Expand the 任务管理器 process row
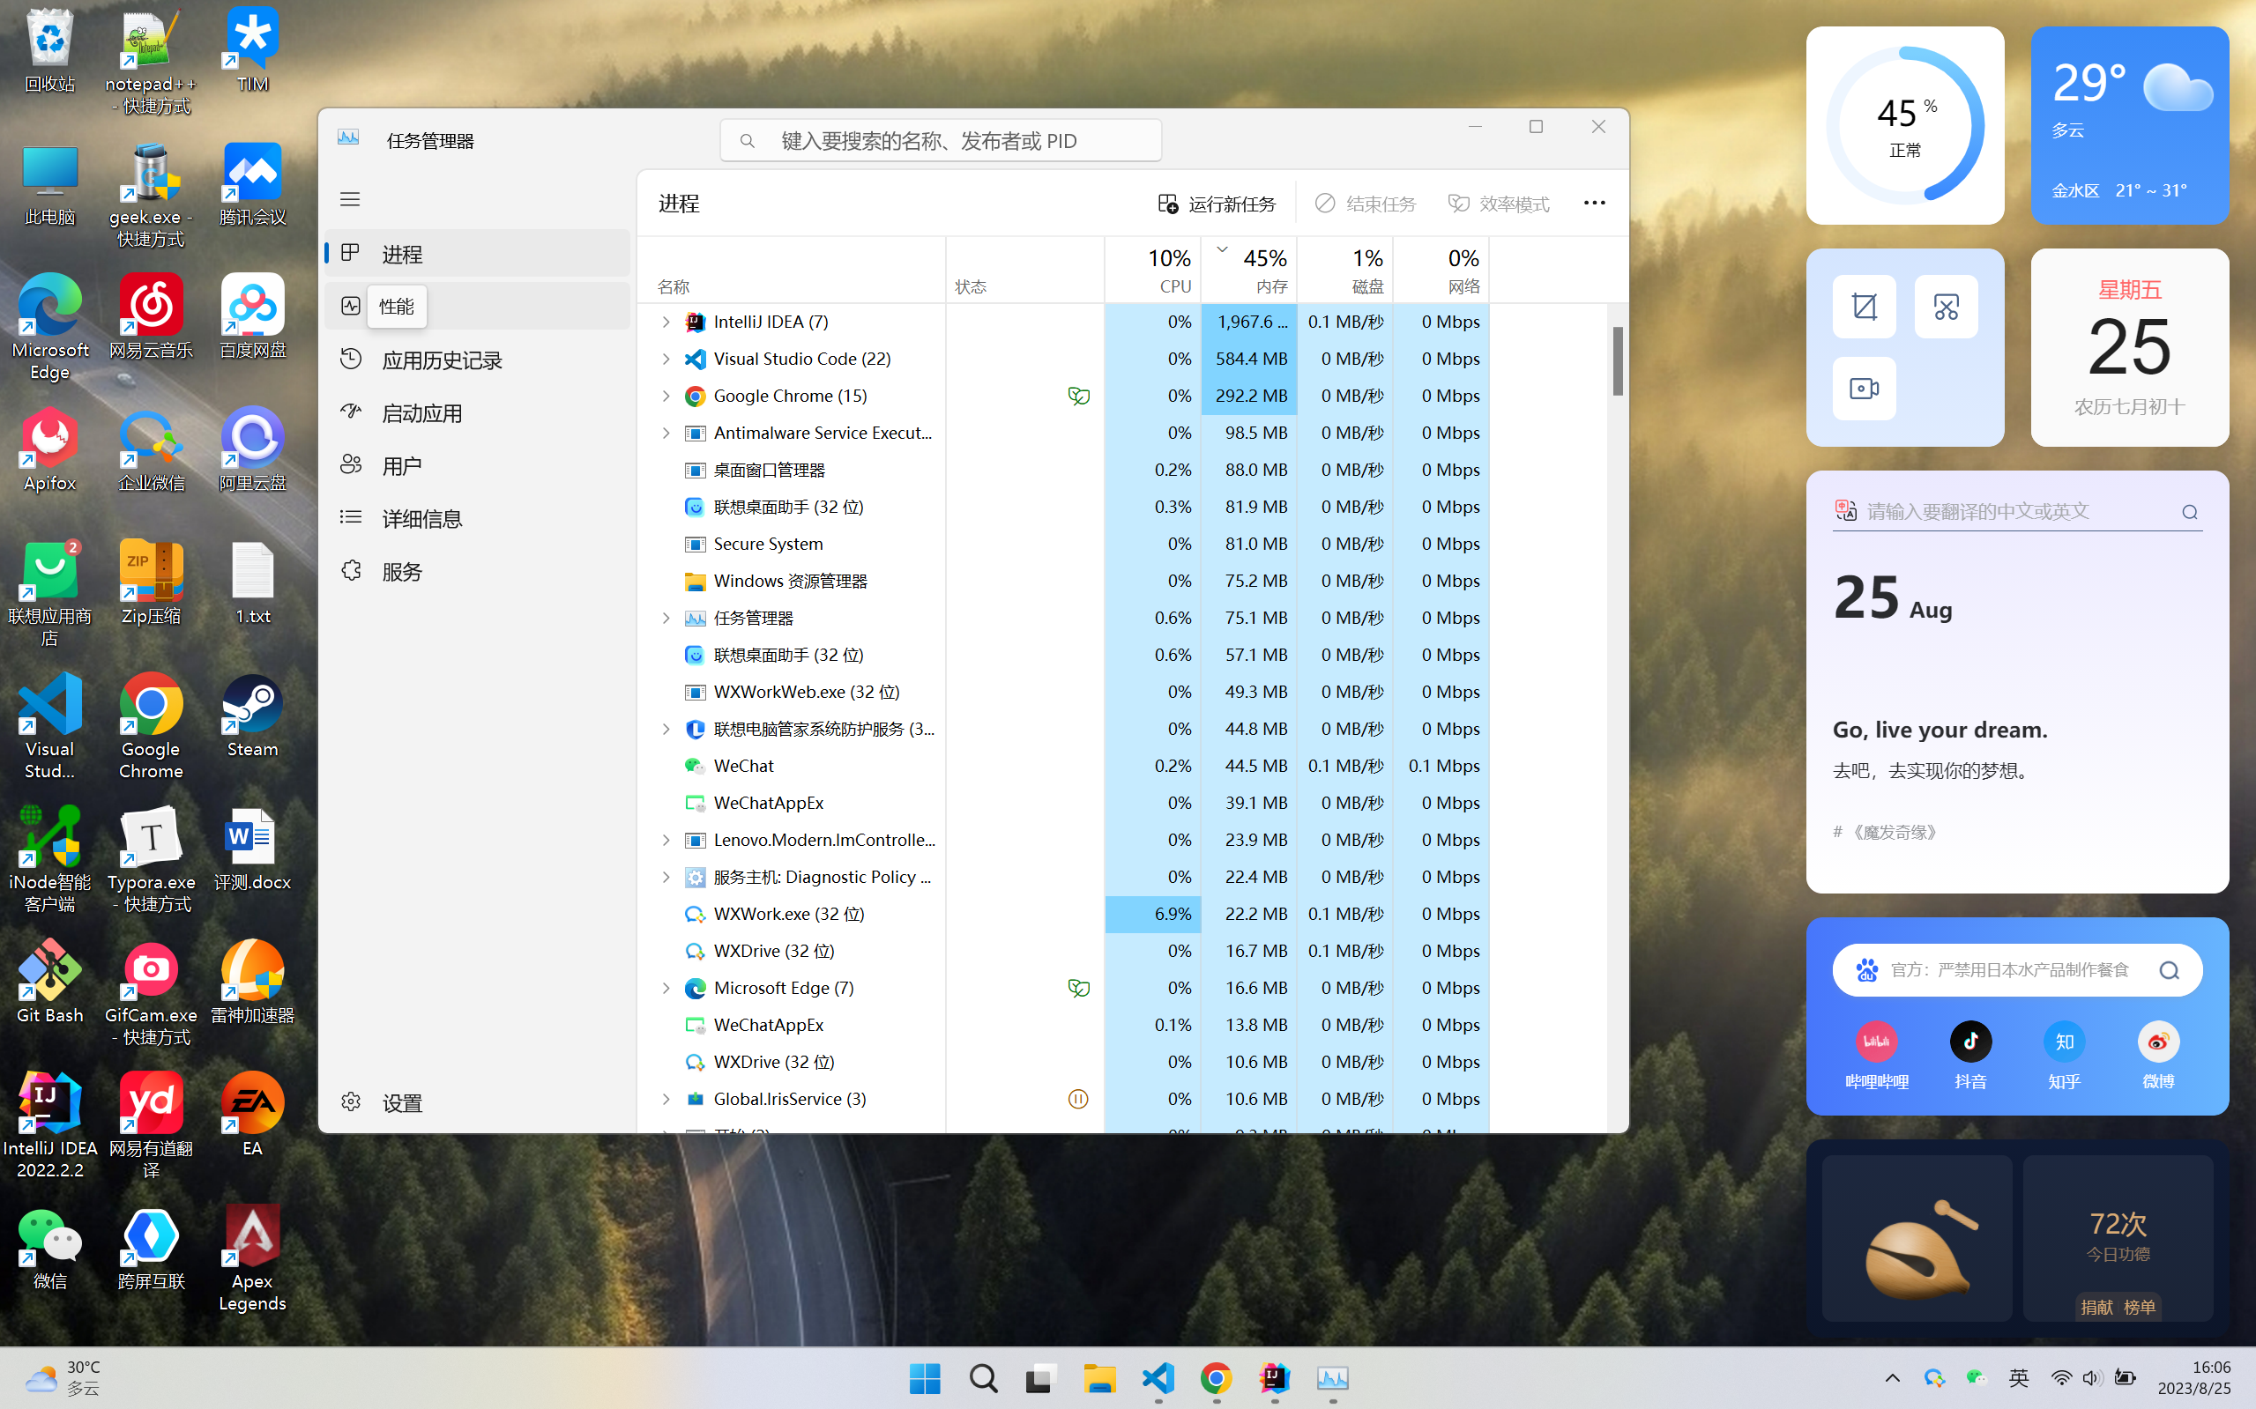 click(x=666, y=618)
